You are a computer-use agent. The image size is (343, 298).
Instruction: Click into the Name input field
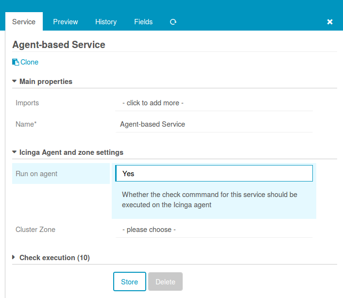click(x=214, y=124)
